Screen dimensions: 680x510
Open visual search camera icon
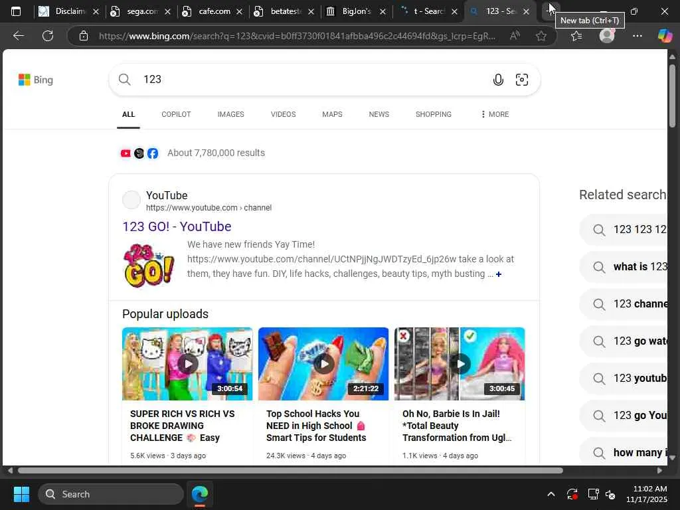[522, 80]
